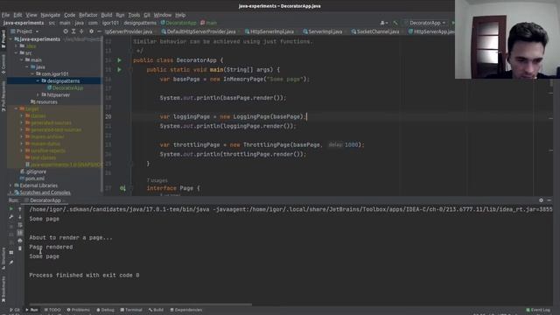Screen dimensions: 560x315
Task: Open the Navigate menu
Action: pyautogui.click(x=51, y=15)
